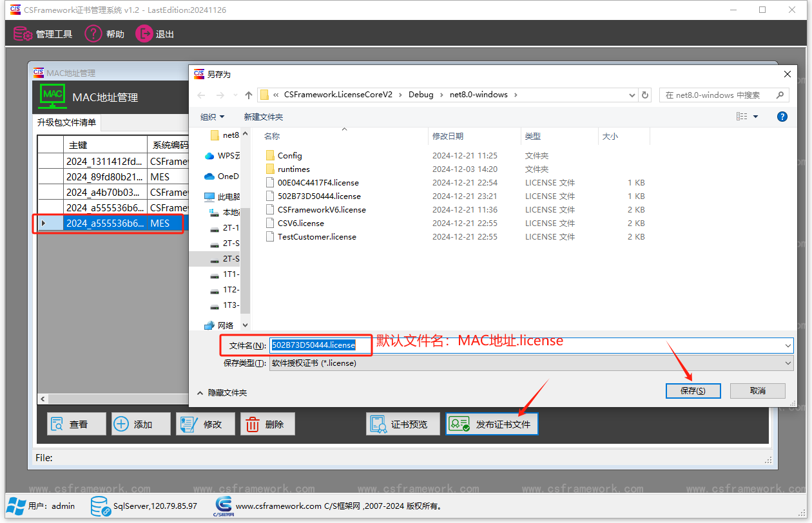Select file TestCustomer.license
This screenshot has width=812, height=523.
(x=311, y=236)
